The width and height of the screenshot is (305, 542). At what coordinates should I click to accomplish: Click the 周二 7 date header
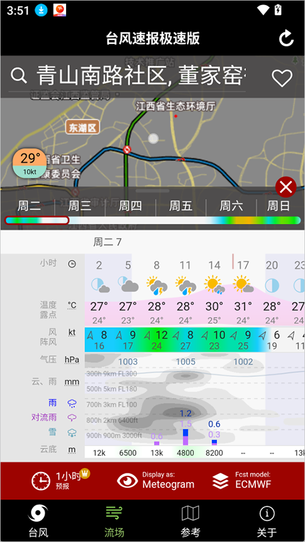click(107, 242)
